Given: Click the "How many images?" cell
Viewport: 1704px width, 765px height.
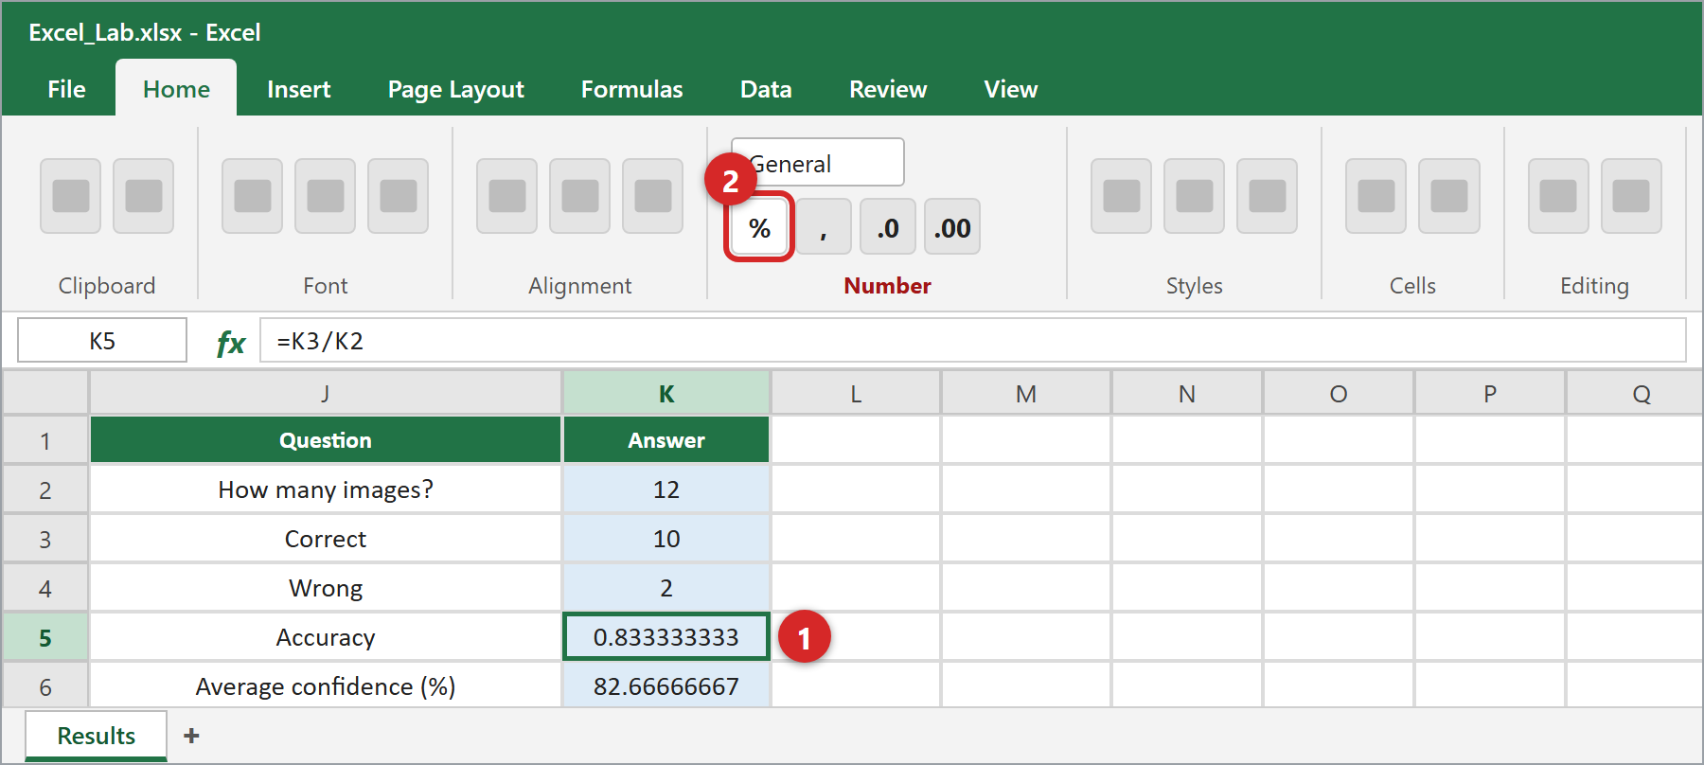Looking at the screenshot, I should (x=326, y=489).
